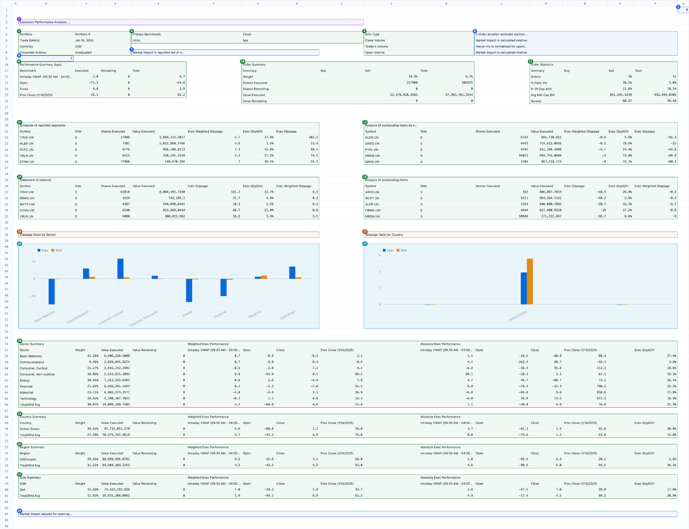This screenshot has height=529, width=689.
Task: Click the "Portfolio 4" value cell
Action: (102, 34)
